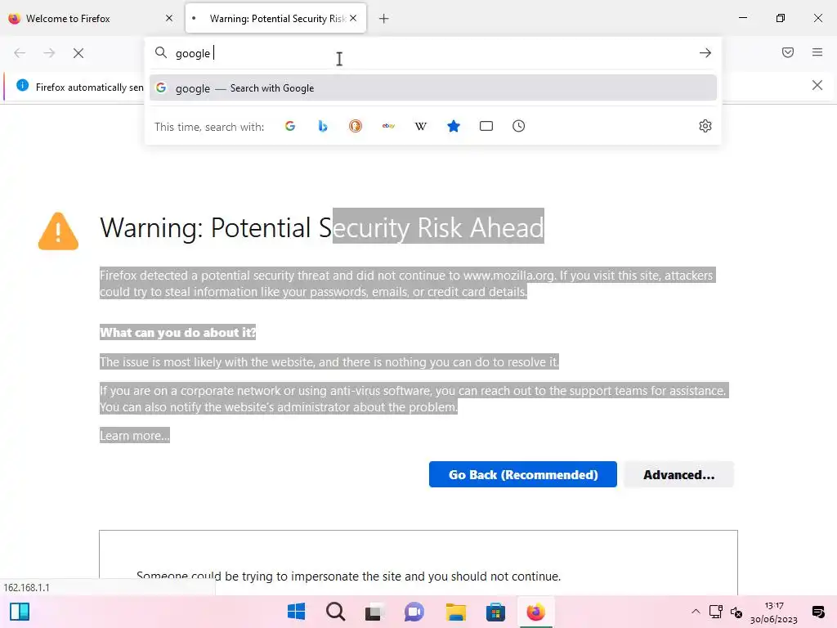Close the Warning: Potential Security Risk tab
Image resolution: width=837 pixels, height=628 pixels.
click(x=353, y=18)
